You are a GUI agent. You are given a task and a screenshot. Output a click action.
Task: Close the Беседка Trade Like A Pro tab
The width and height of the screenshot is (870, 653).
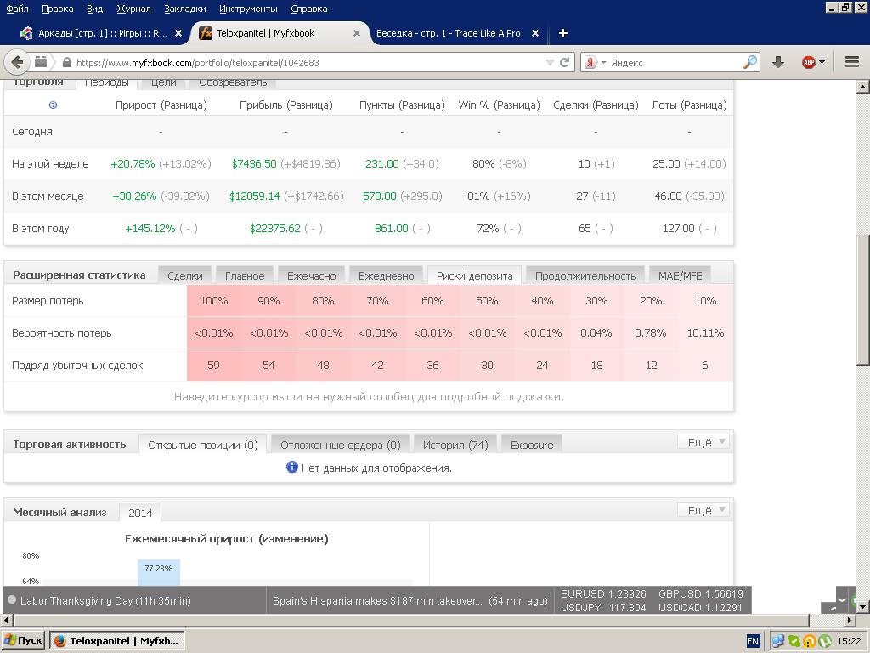pyautogui.click(x=535, y=33)
